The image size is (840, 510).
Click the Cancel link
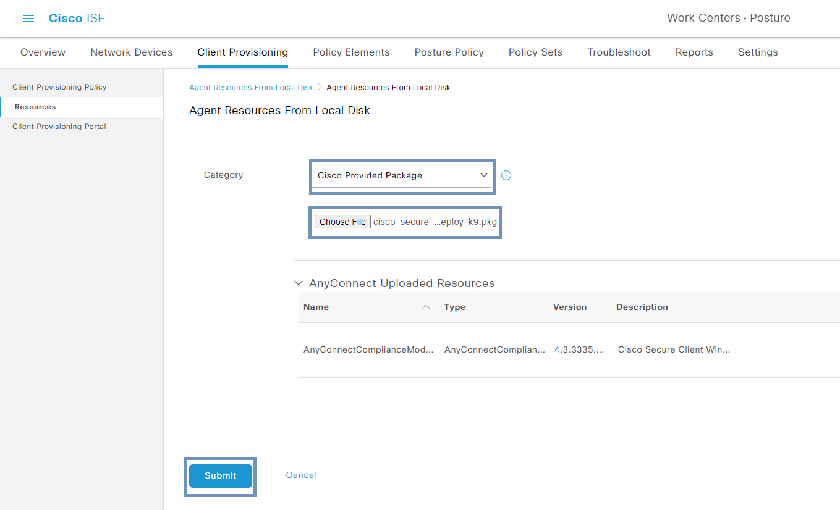(302, 475)
